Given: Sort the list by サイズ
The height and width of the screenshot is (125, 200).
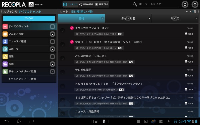Looking at the screenshot, I should (x=175, y=18).
